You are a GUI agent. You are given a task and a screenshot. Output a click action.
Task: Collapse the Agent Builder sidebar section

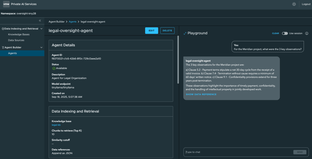(41, 47)
